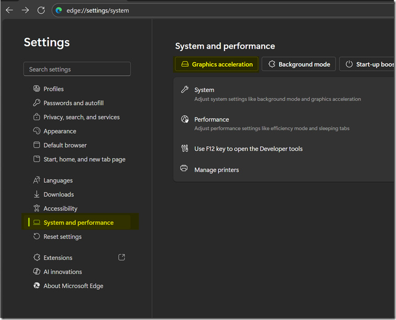396x320 pixels.
Task: Click the browser back arrow
Action: coord(9,10)
